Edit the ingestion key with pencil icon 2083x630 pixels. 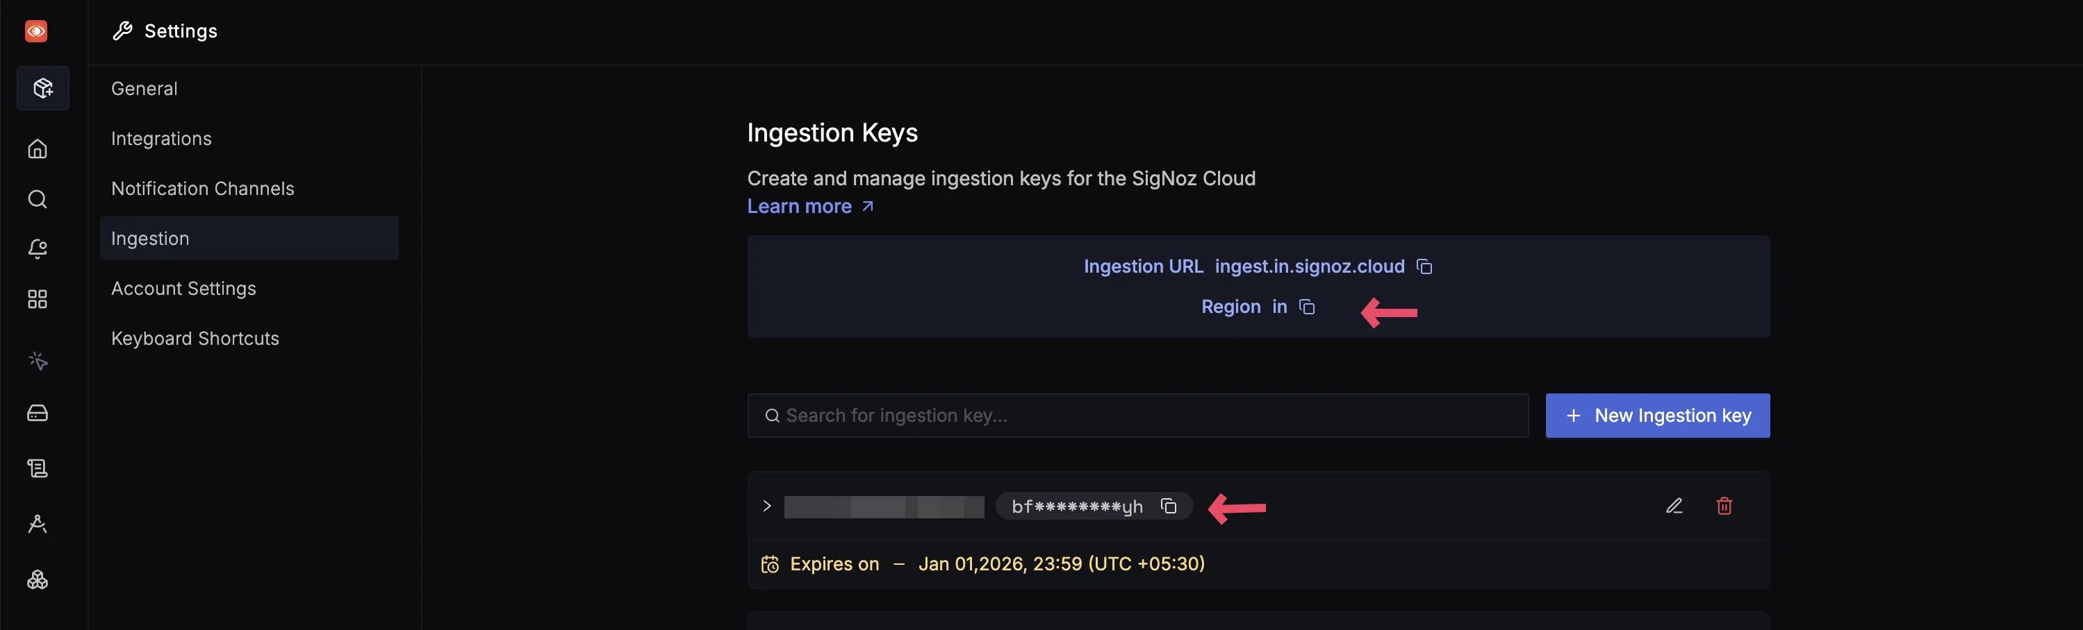pyautogui.click(x=1674, y=506)
